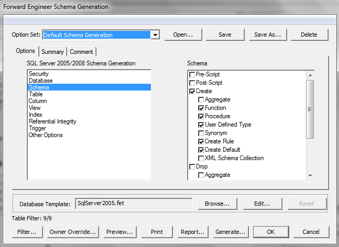Uncheck the Create Default checkbox
Screen dimensions: 339x247
click(x=201, y=150)
